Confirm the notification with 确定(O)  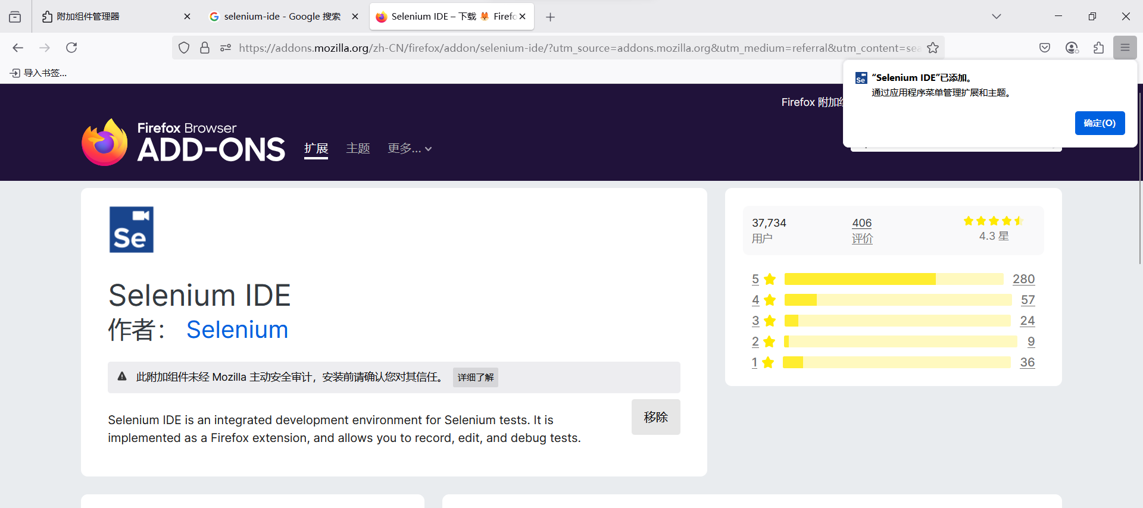1100,123
